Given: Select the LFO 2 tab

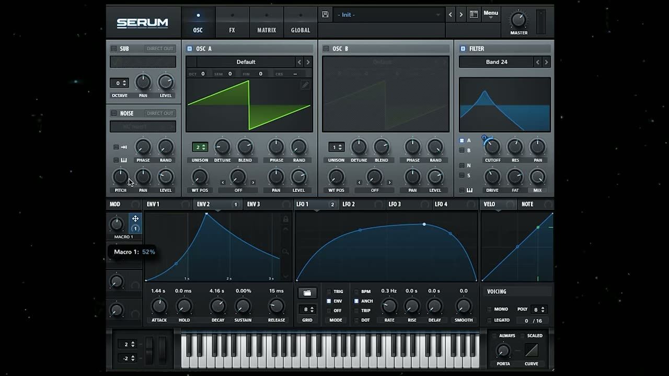Looking at the screenshot, I should pyautogui.click(x=362, y=204).
